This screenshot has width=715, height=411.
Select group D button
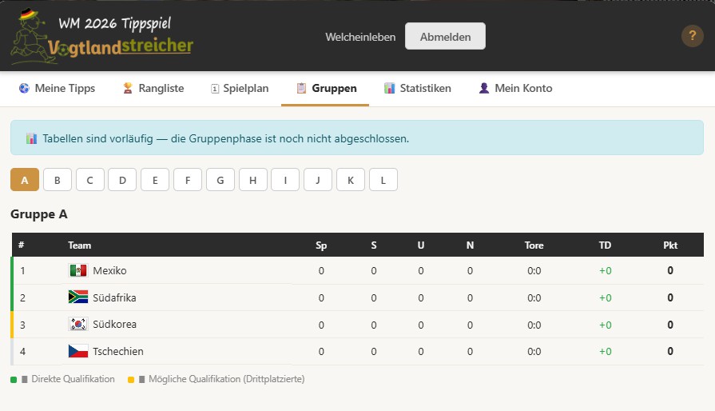[122, 180]
